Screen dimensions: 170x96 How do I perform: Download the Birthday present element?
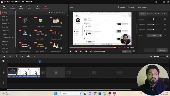(x=61, y=23)
